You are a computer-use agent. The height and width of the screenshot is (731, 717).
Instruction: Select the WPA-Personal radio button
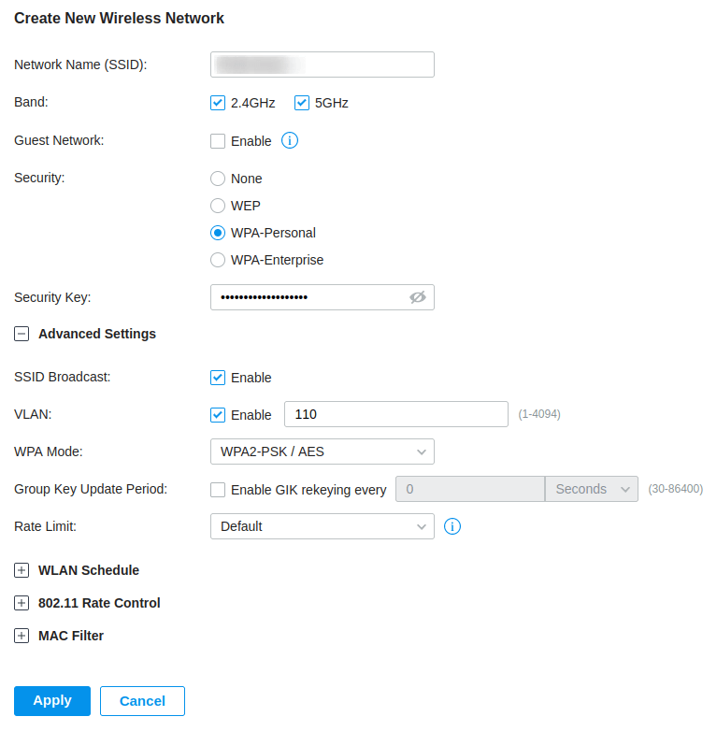tap(218, 233)
